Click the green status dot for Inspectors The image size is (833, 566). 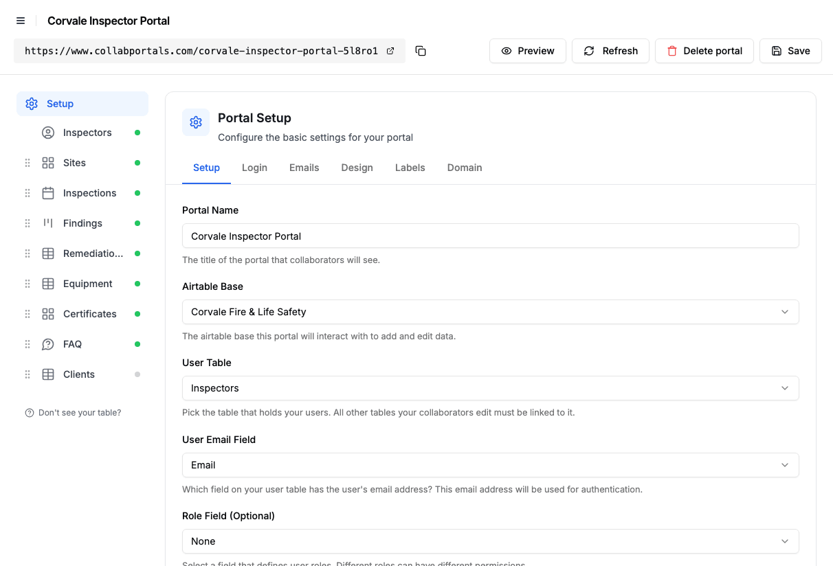(x=137, y=133)
